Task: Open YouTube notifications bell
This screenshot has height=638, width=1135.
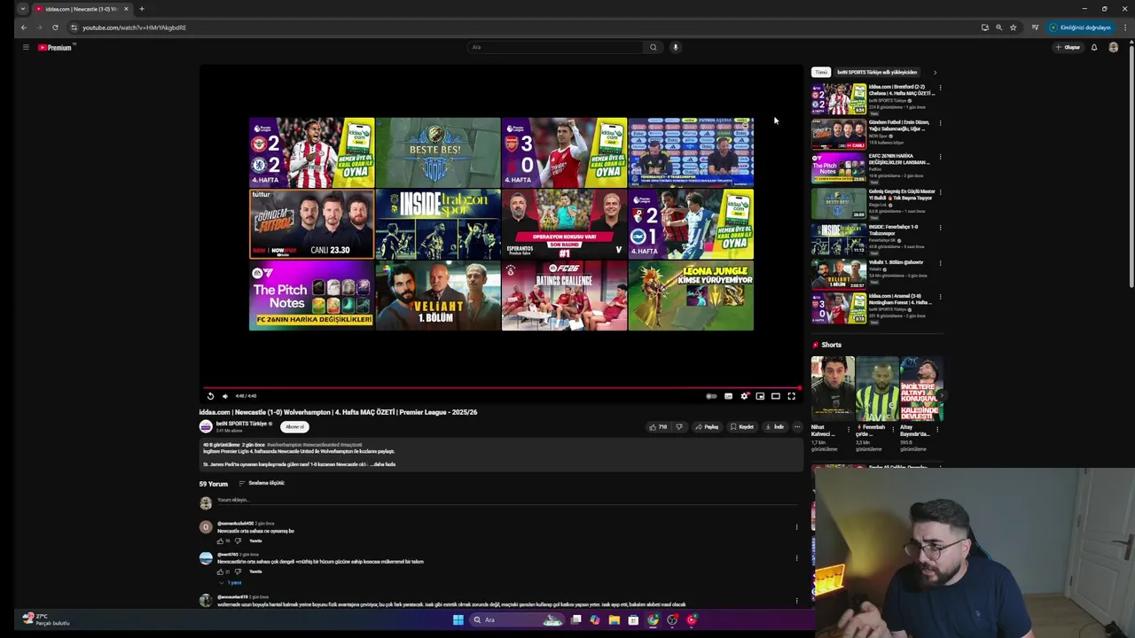Action: tap(1094, 47)
